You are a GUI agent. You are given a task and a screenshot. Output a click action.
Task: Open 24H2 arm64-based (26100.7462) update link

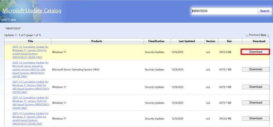[31, 118]
